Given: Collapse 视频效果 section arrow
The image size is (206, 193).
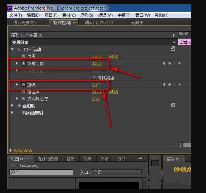Looking at the screenshot, I should pyautogui.click(x=174, y=42).
